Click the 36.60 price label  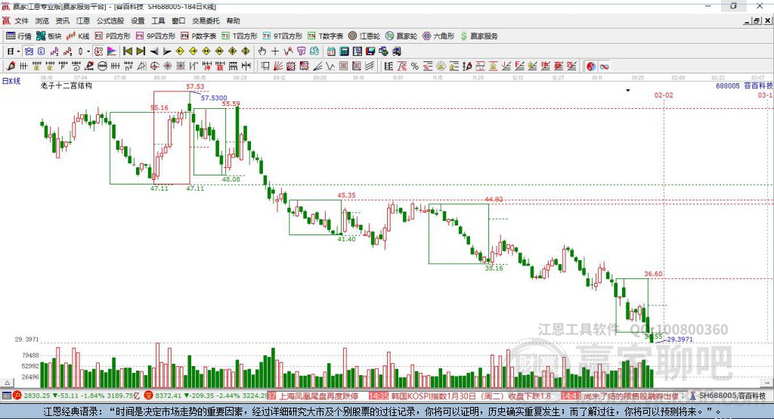653,274
